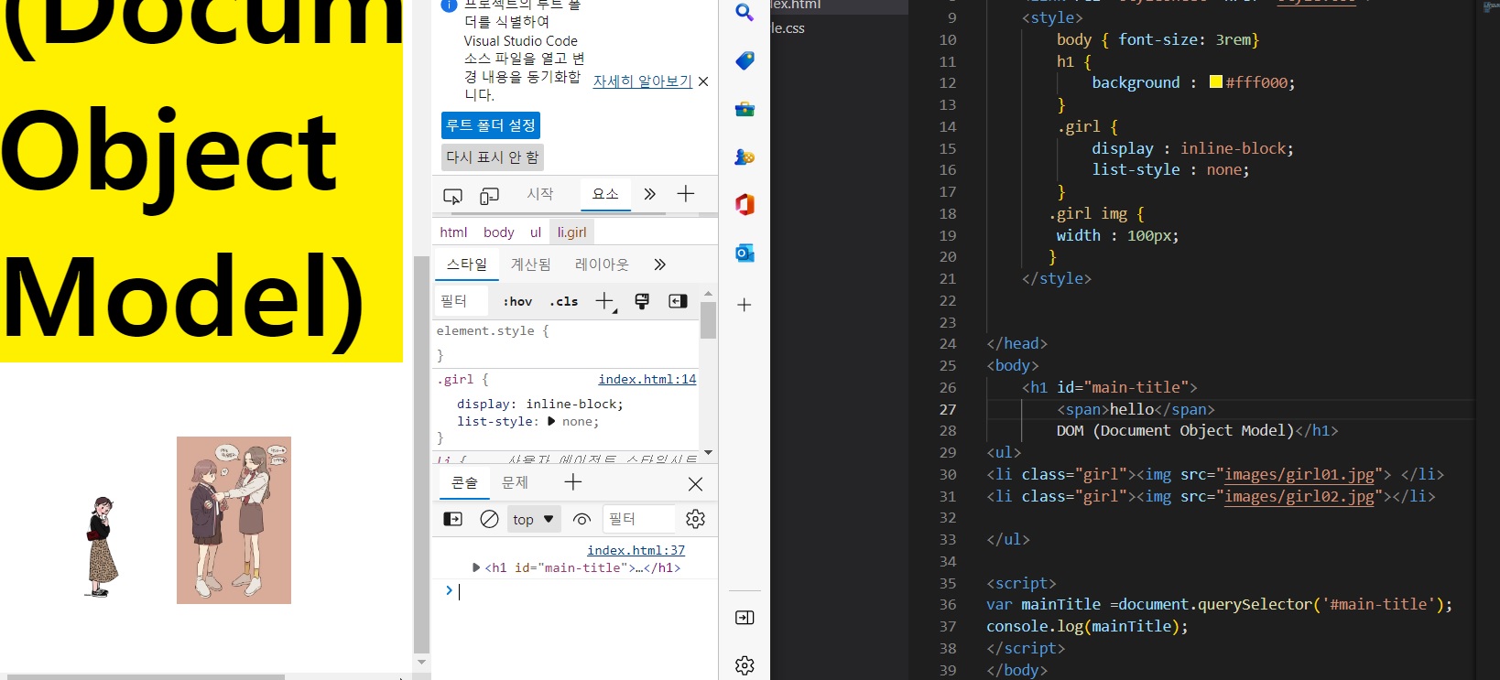Select the li.girl breadcrumb
The image size is (1500, 680).
[x=571, y=232]
